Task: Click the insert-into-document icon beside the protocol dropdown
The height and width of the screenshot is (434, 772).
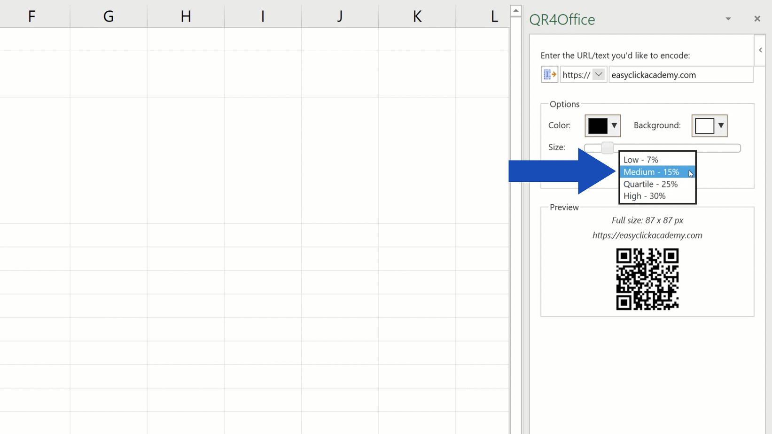Action: point(549,74)
